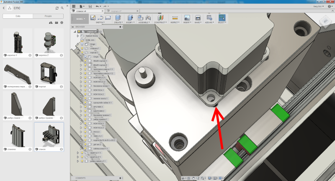Viewport: 335px width, 181px height.
Task: Click the Add-Ins scripts icon
Action: click(x=209, y=18)
